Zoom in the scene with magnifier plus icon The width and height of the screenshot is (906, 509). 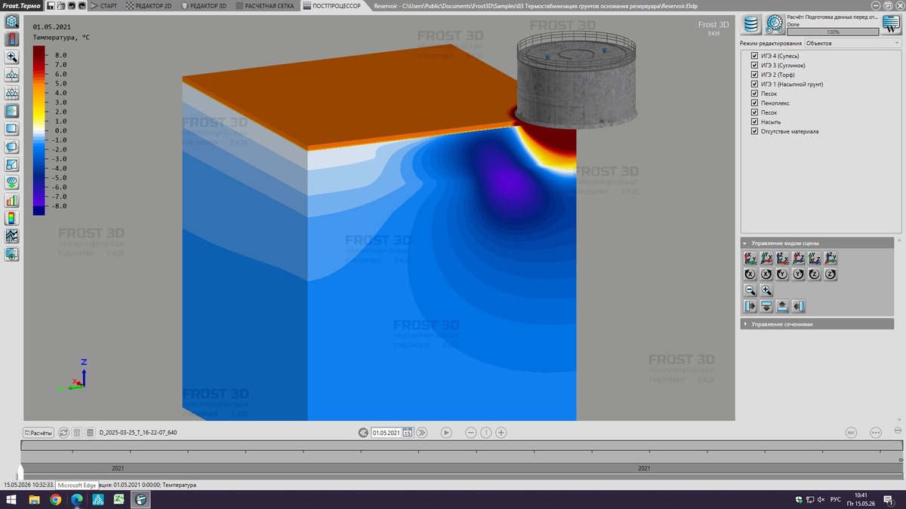(x=766, y=290)
